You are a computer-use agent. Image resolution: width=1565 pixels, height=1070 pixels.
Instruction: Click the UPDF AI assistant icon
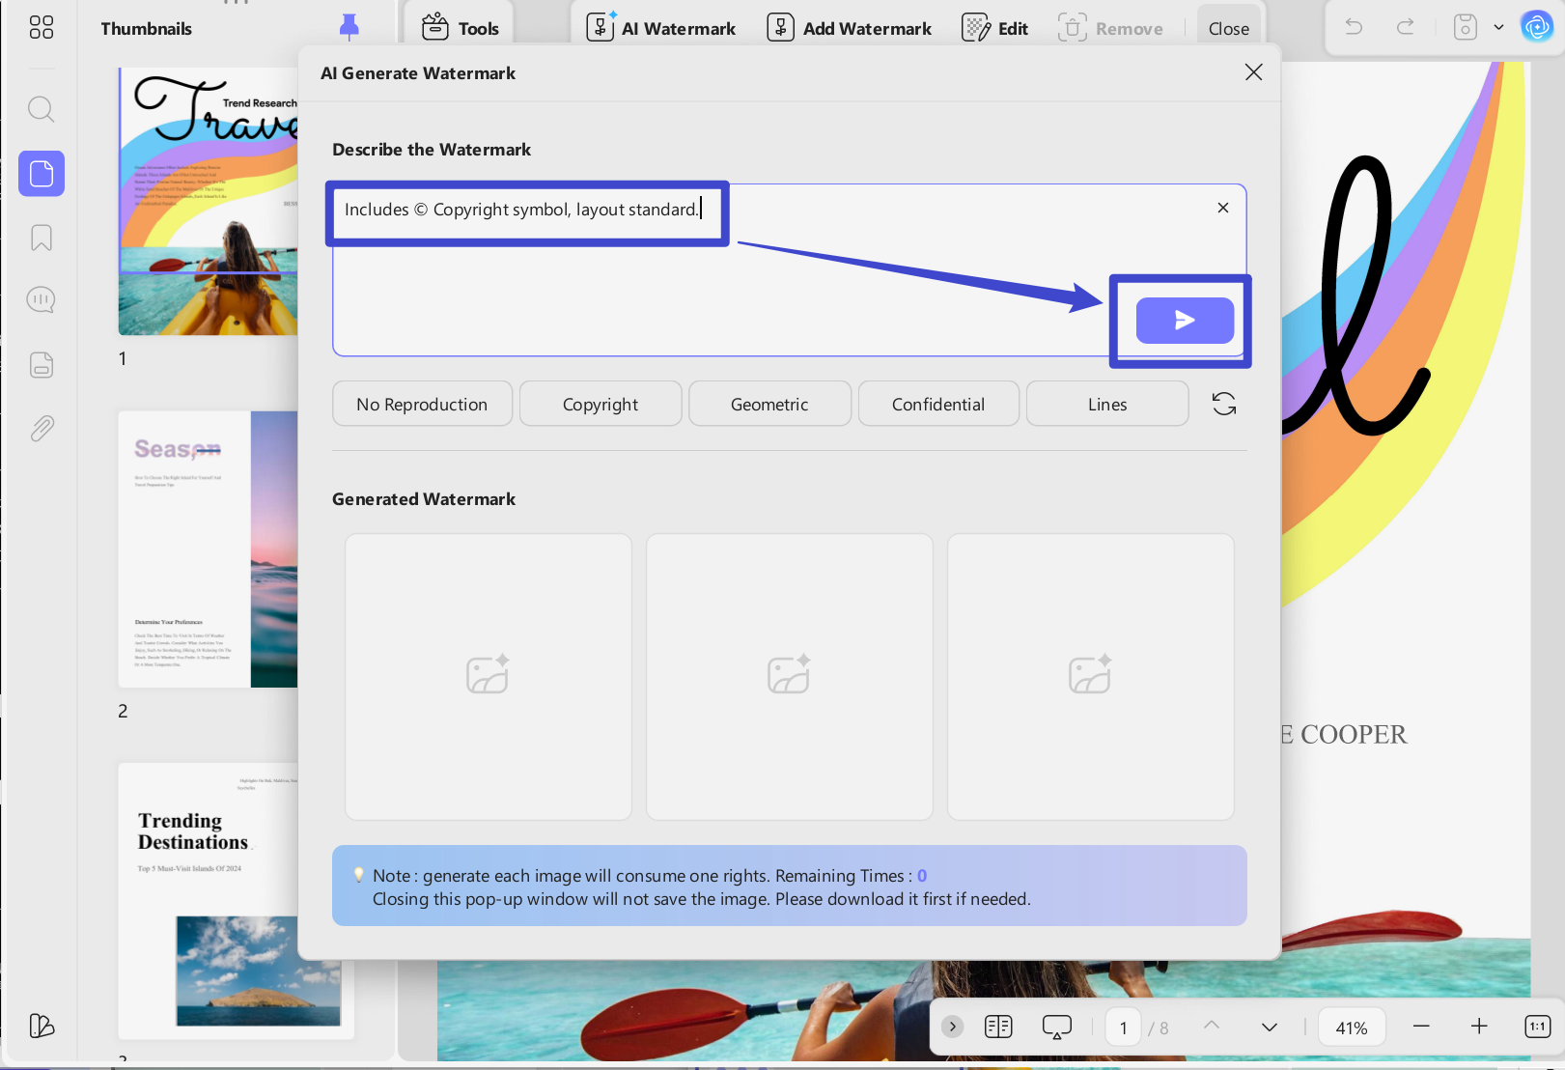[x=1536, y=27]
